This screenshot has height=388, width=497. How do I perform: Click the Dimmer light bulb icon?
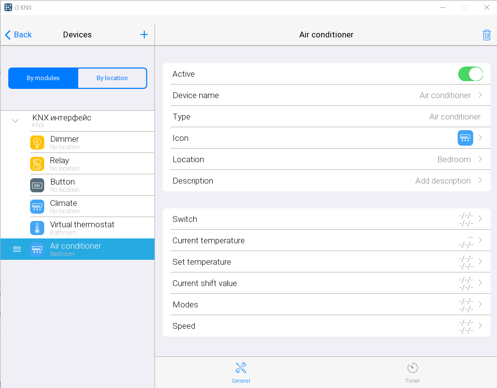point(37,143)
